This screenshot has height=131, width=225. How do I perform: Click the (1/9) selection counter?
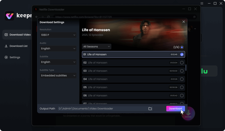176,47
